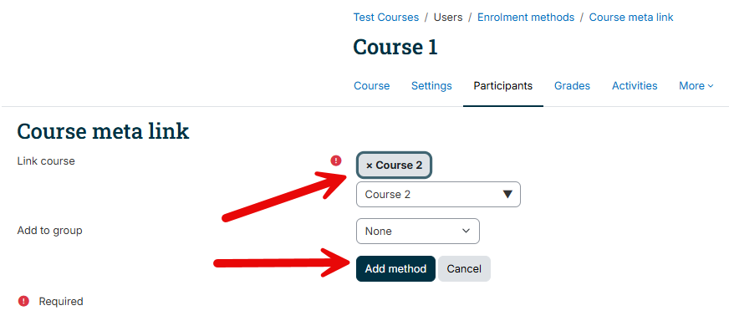This screenshot has height=331, width=729.
Task: Switch to the Course tab
Action: [371, 86]
